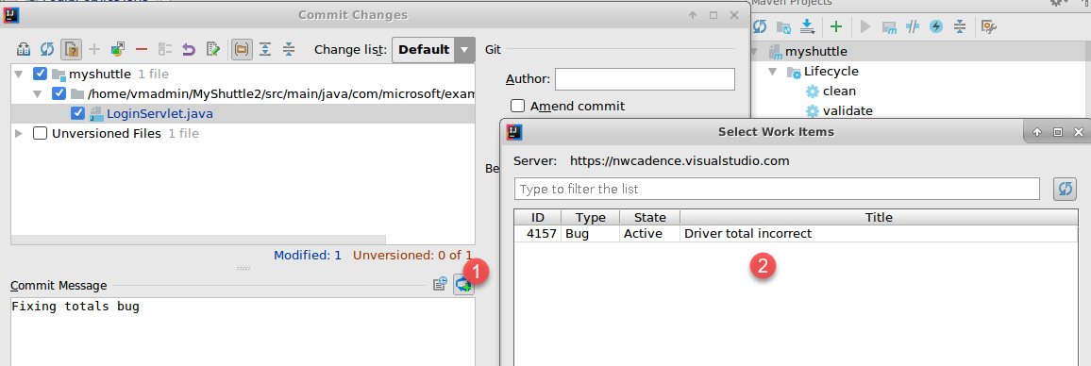The image size is (1091, 366).
Task: Click the greyed Add to VCS plus icon
Action: (94, 49)
